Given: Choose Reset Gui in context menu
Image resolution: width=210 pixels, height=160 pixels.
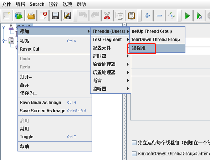Looking at the screenshot, I should [x=54, y=49].
